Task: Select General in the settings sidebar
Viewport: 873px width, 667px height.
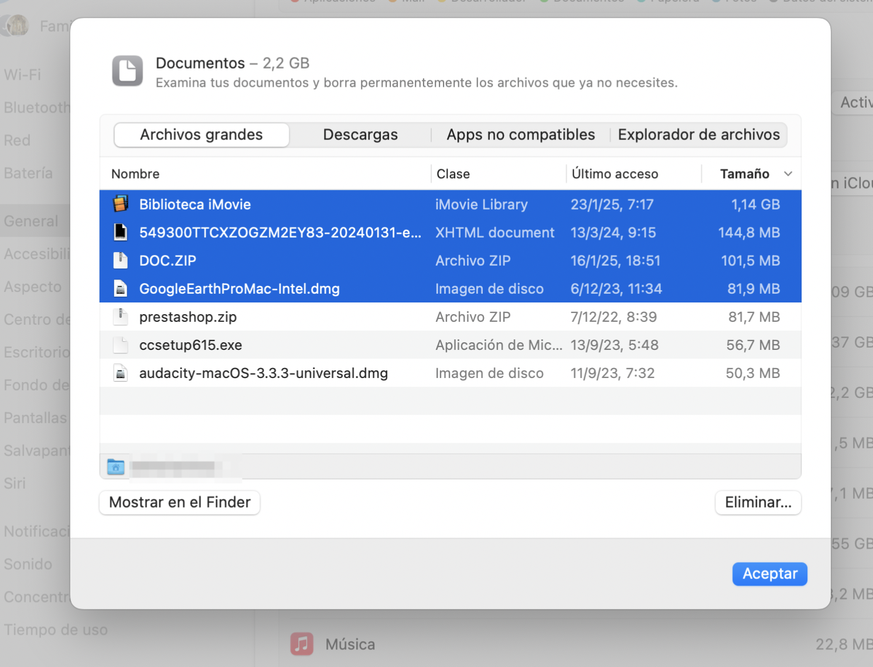Action: (x=30, y=221)
